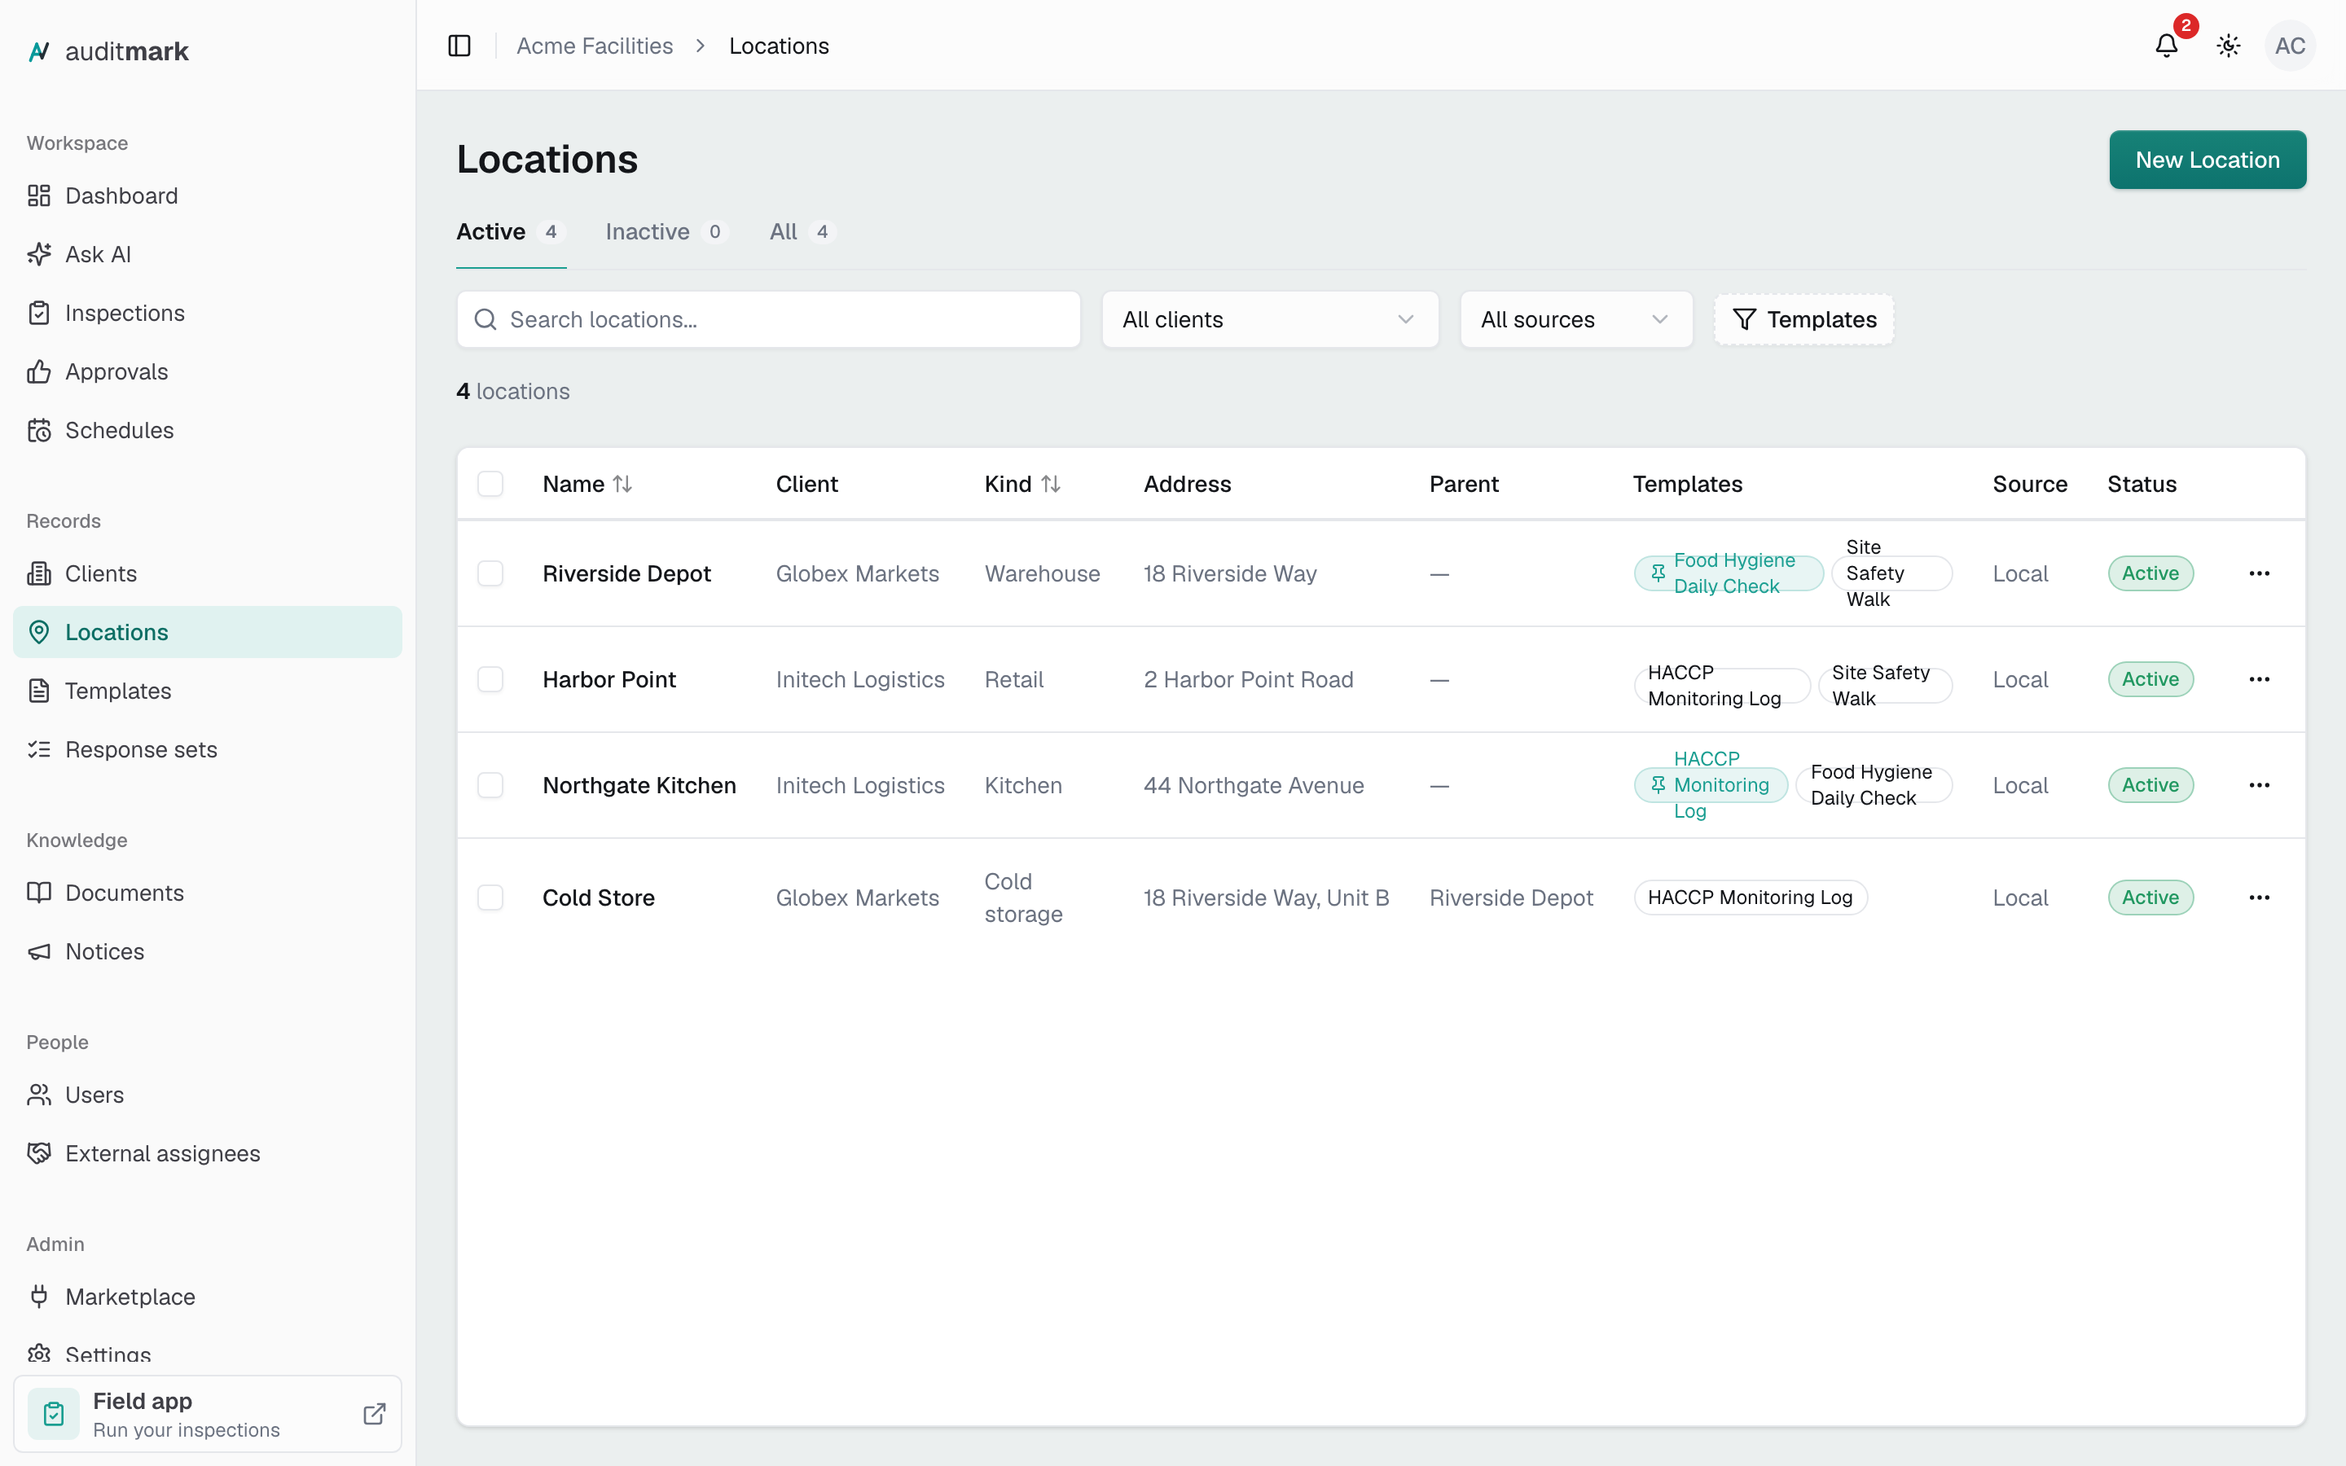Click the auditmark logo

(x=108, y=51)
